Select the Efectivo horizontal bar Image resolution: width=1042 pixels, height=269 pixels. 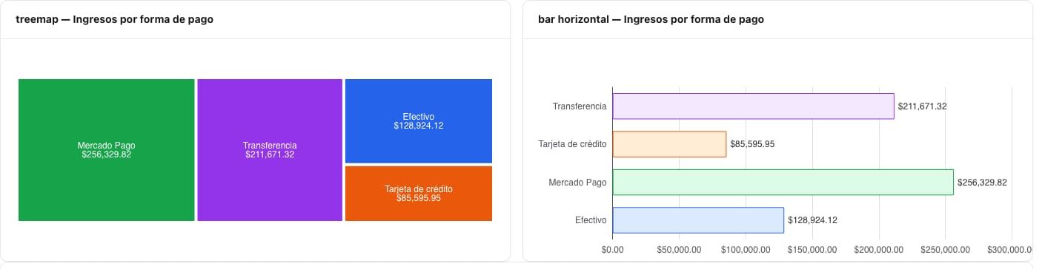tap(698, 220)
